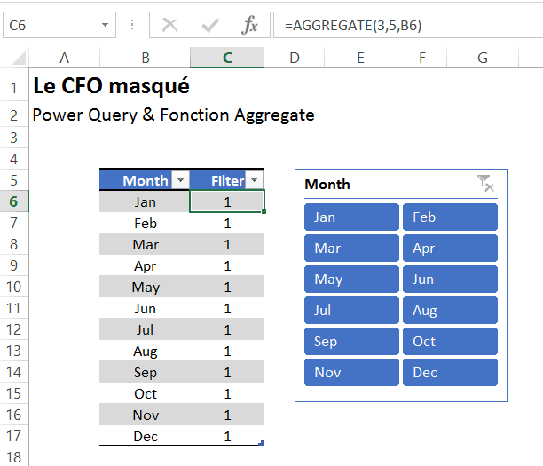
Task: Toggle the Jan slicer button
Action: click(351, 217)
